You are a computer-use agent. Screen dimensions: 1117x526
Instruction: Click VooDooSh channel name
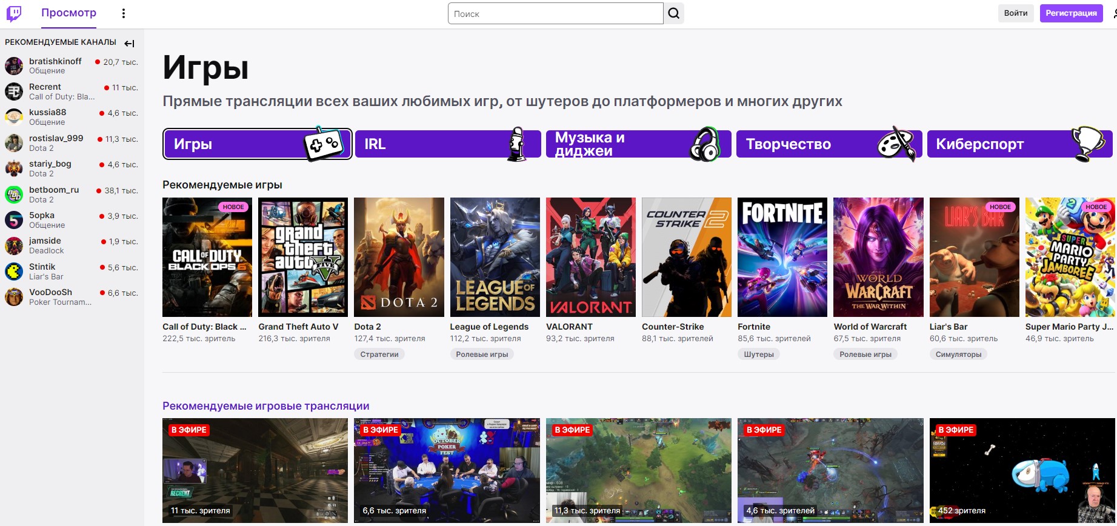[x=50, y=292]
